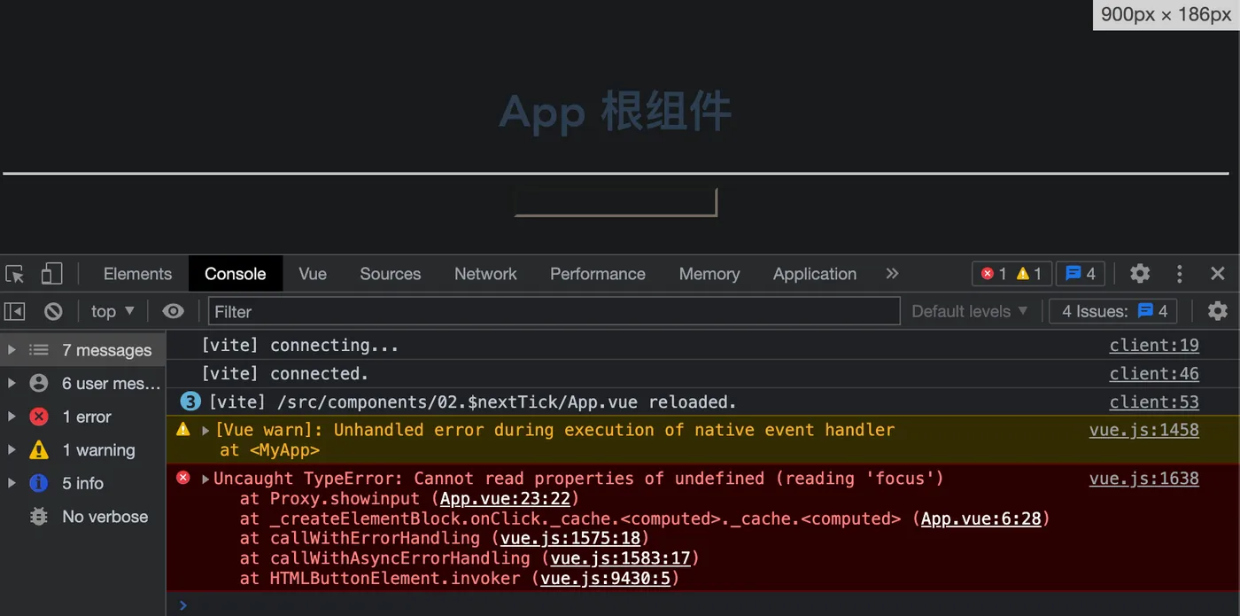Click the App 根组件 heading

616,113
